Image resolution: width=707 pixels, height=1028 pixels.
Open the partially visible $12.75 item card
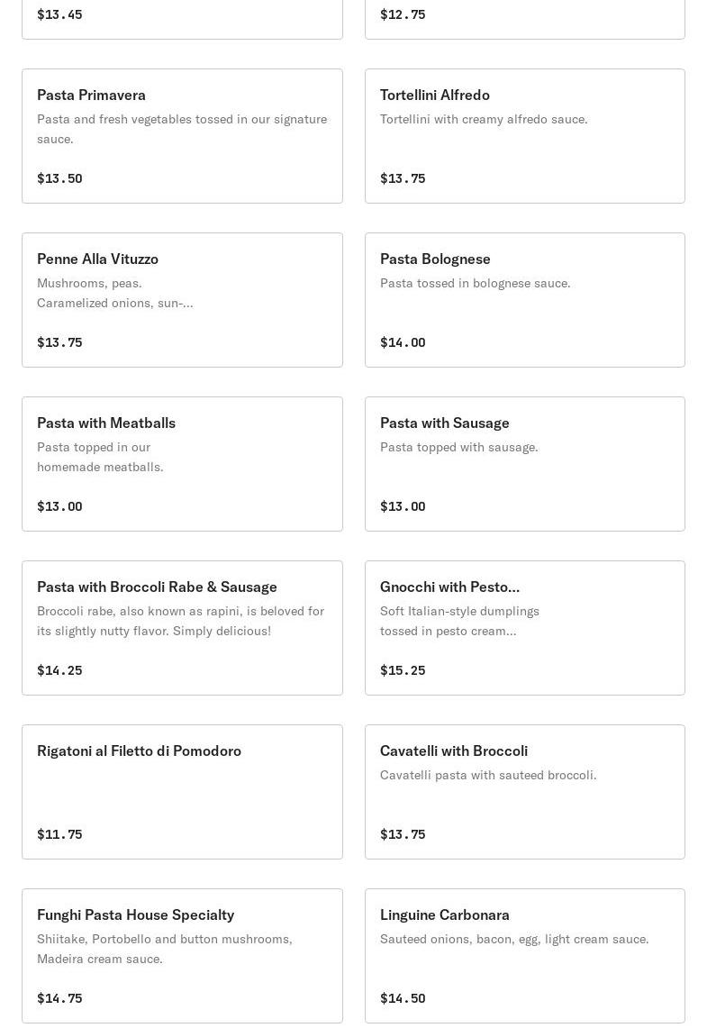[x=524, y=18]
